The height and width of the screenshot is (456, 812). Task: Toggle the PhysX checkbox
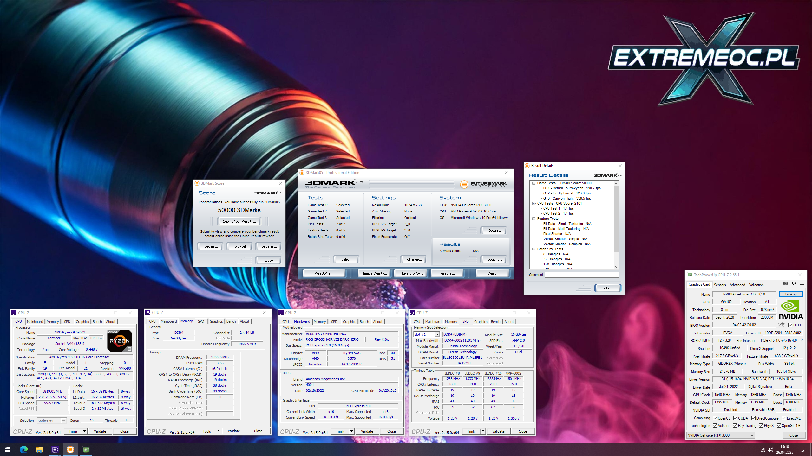(x=761, y=426)
